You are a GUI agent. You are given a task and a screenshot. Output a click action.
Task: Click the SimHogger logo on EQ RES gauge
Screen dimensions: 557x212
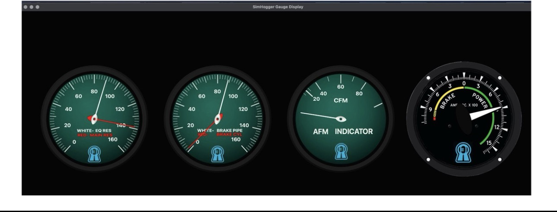(94, 155)
